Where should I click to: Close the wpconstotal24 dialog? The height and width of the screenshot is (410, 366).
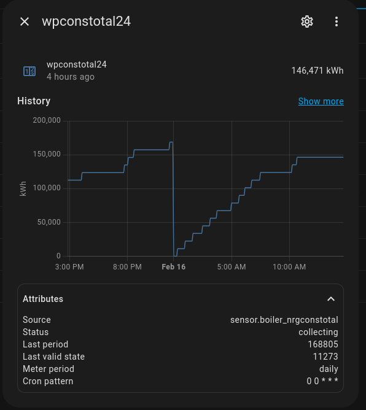coord(25,21)
